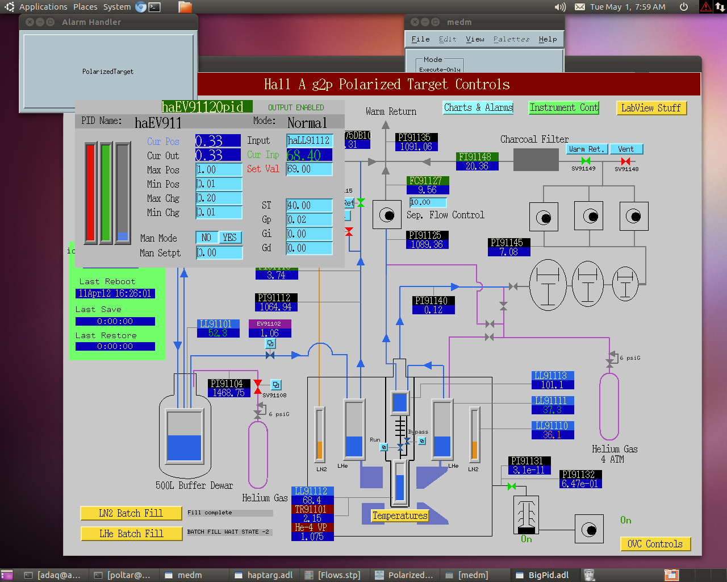The height and width of the screenshot is (582, 727).
Task: Open the Run valve related display button
Action: click(384, 447)
